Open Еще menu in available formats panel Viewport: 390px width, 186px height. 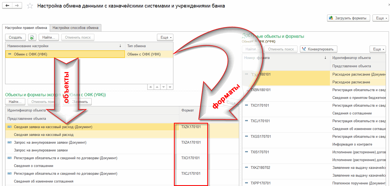click(378, 49)
